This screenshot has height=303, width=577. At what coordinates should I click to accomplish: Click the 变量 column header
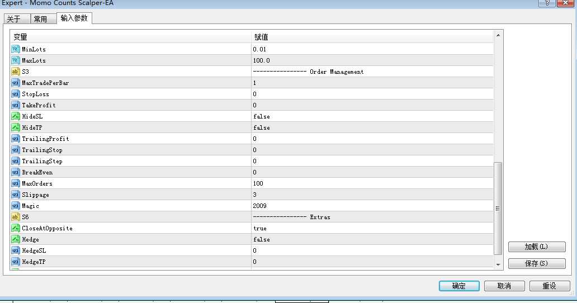coord(131,37)
